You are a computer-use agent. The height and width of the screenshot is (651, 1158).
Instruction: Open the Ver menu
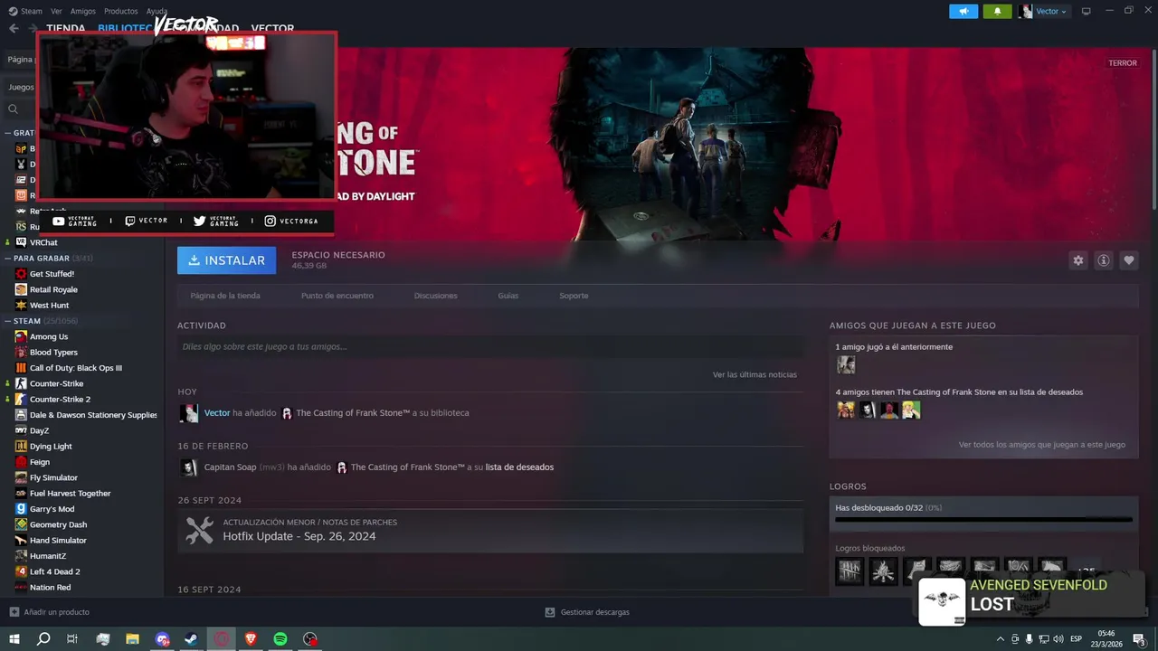56,11
